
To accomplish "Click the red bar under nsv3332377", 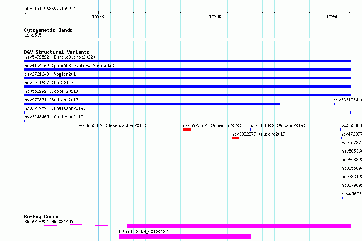I will pos(236,138).
